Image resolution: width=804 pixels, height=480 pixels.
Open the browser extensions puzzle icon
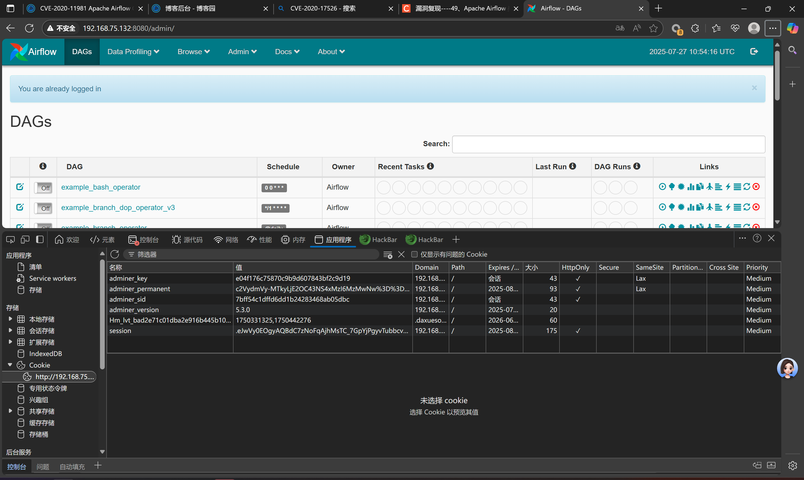(695, 29)
